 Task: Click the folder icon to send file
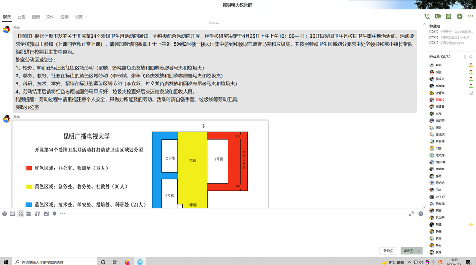tap(29, 214)
